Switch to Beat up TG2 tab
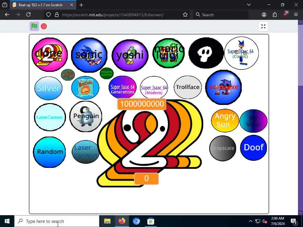Screen dimensions: 303x227 tap(43, 5)
